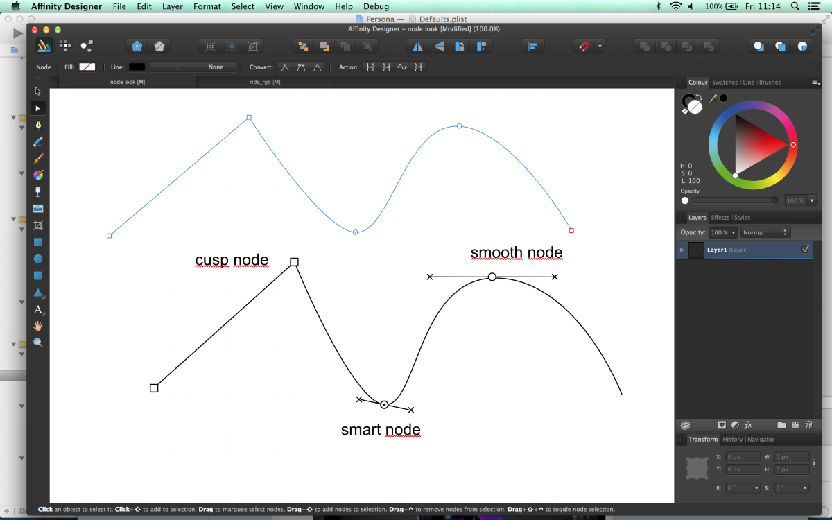This screenshot has width=832, height=520.
Task: Toggle the transform aspect ratio lock
Action: (x=814, y=463)
